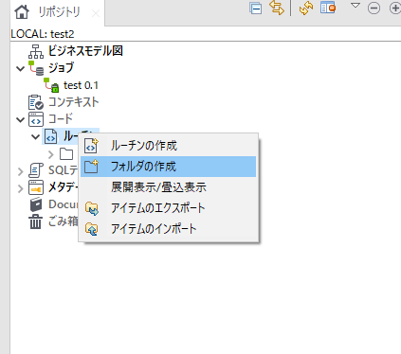Click the Documentation book icon
This screenshot has width=401, height=354.
pos(36,204)
